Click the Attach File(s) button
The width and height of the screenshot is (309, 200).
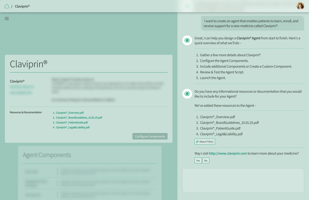coord(205,142)
